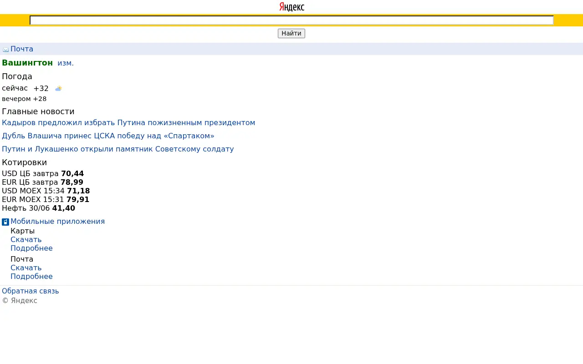Image resolution: width=583 pixels, height=364 pixels.
Task: Click Скачать under Почта app
Action: [x=26, y=268]
